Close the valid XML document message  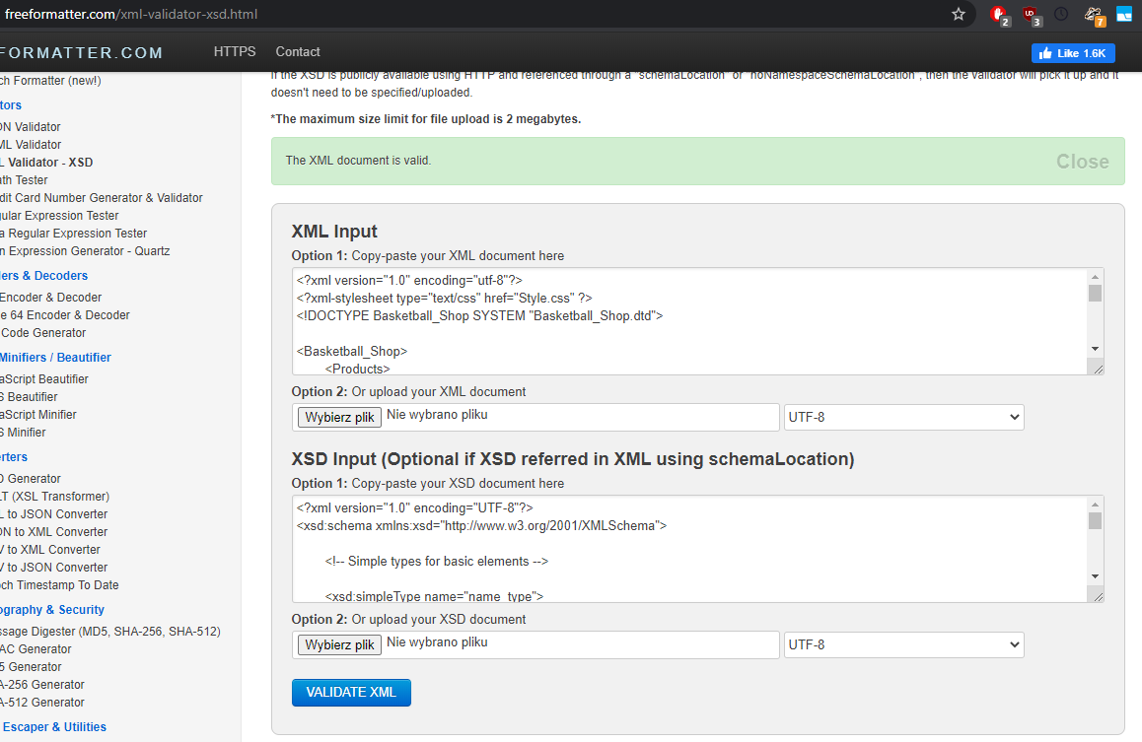(1082, 162)
